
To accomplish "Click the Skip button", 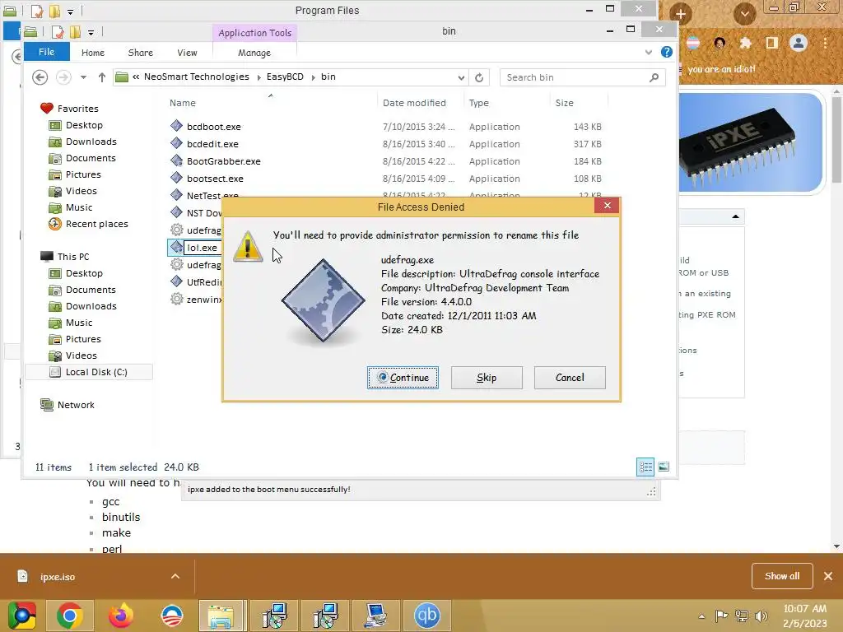I will pyautogui.click(x=487, y=378).
